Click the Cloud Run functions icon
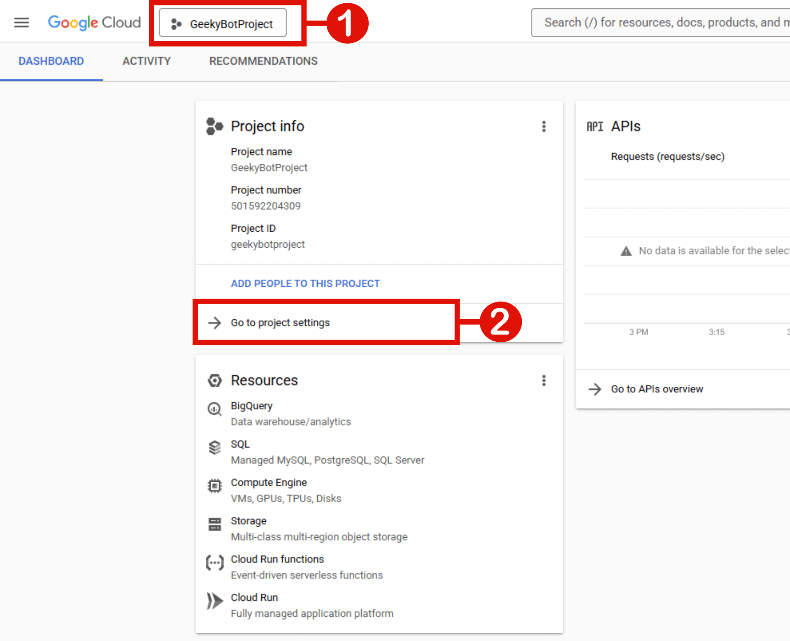This screenshot has width=790, height=641. pos(214,562)
